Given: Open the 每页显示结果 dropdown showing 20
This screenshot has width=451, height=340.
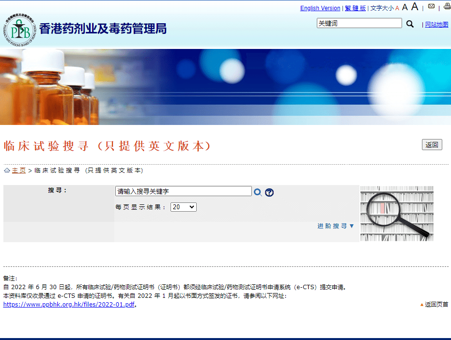Looking at the screenshot, I should [184, 207].
